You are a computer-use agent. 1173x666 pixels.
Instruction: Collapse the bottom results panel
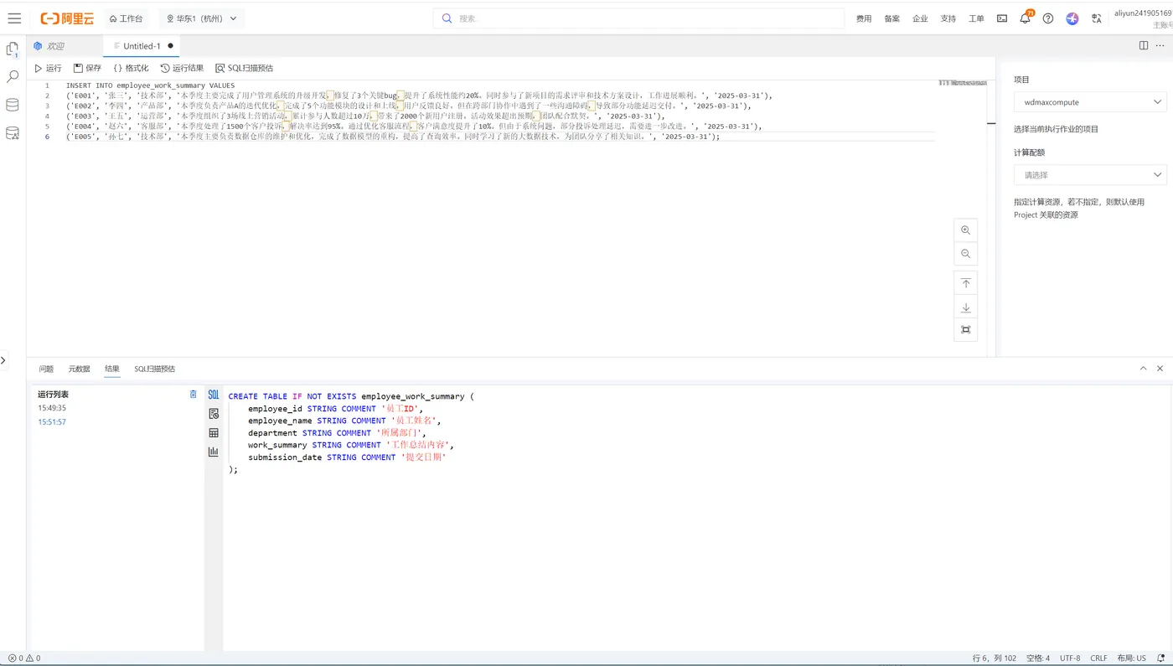click(x=1143, y=369)
